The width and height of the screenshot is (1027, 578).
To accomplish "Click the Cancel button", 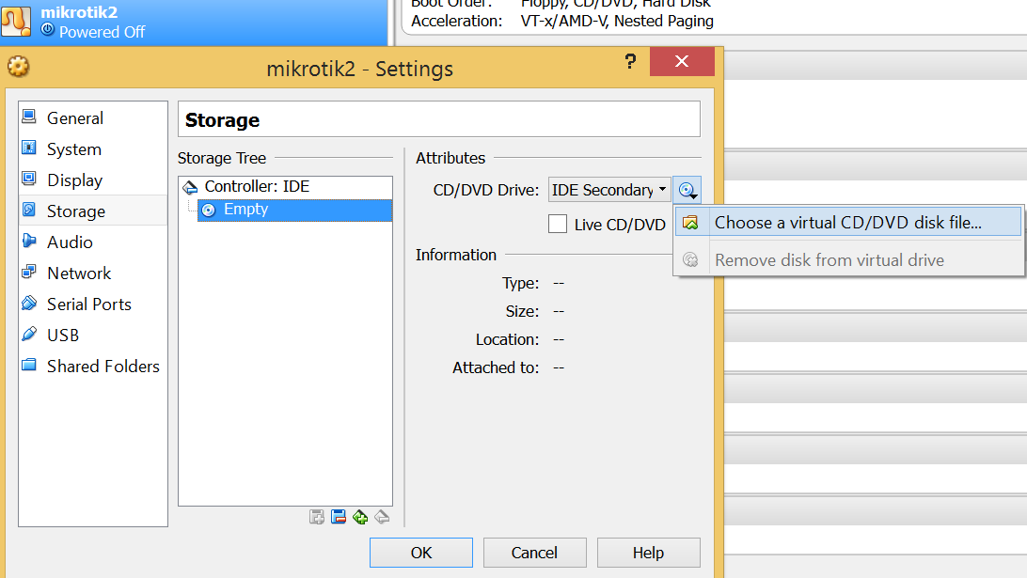I will [x=534, y=553].
